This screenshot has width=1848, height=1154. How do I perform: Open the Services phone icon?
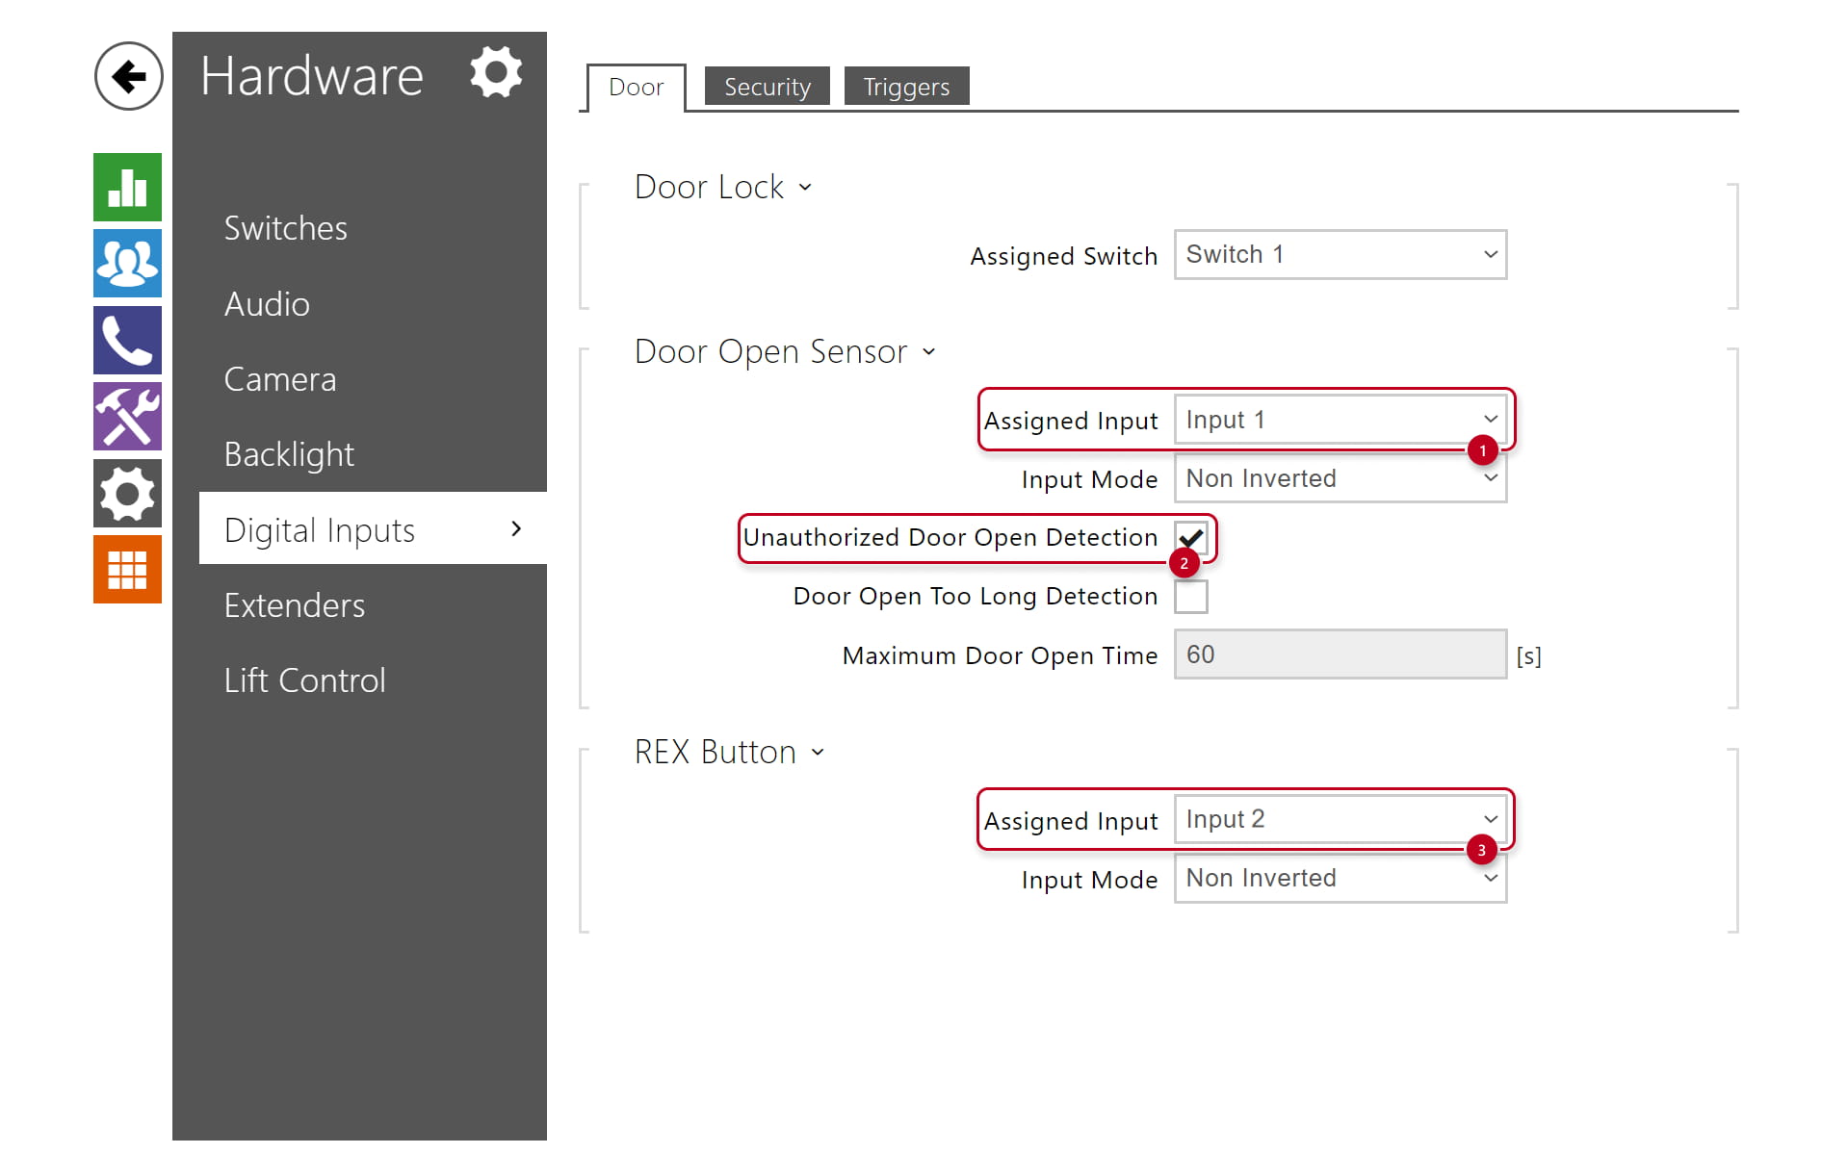click(x=127, y=340)
